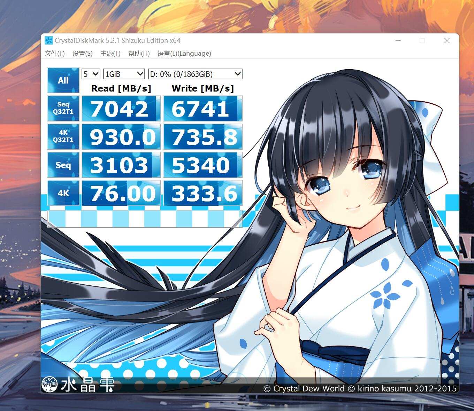
Task: Start the Seq Q32T1 test
Action: point(63,108)
